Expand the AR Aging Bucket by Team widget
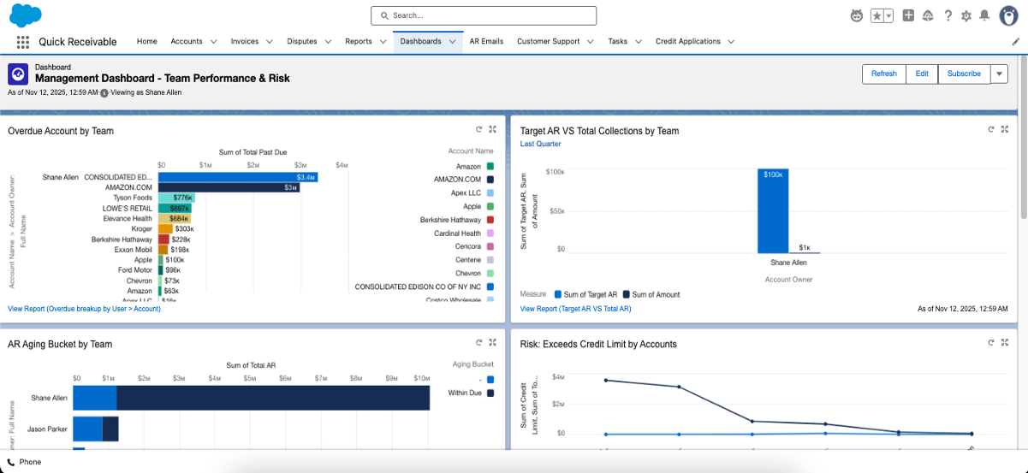 (493, 342)
